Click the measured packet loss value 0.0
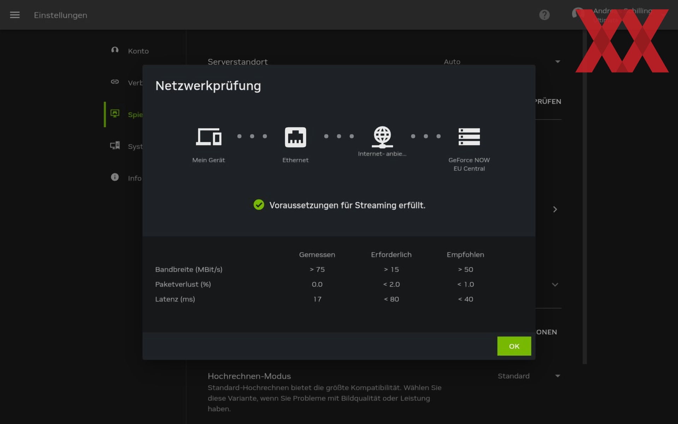Screen dimensions: 678x424 point(317,284)
